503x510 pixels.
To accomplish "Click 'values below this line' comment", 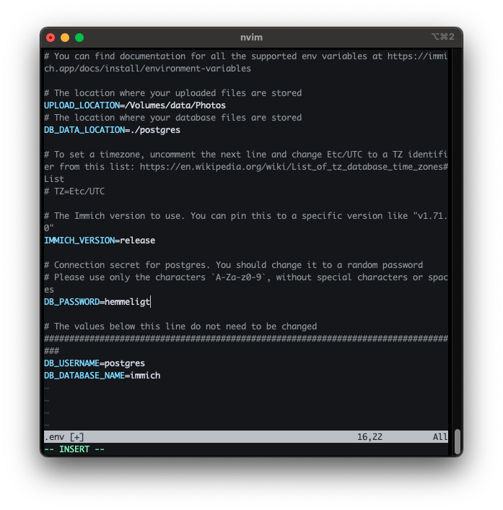I will [x=180, y=327].
